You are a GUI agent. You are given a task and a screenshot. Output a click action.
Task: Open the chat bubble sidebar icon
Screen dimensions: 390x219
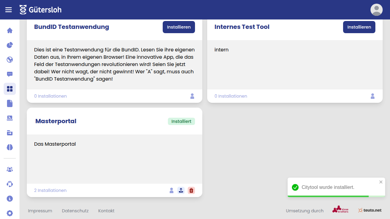click(x=10, y=74)
